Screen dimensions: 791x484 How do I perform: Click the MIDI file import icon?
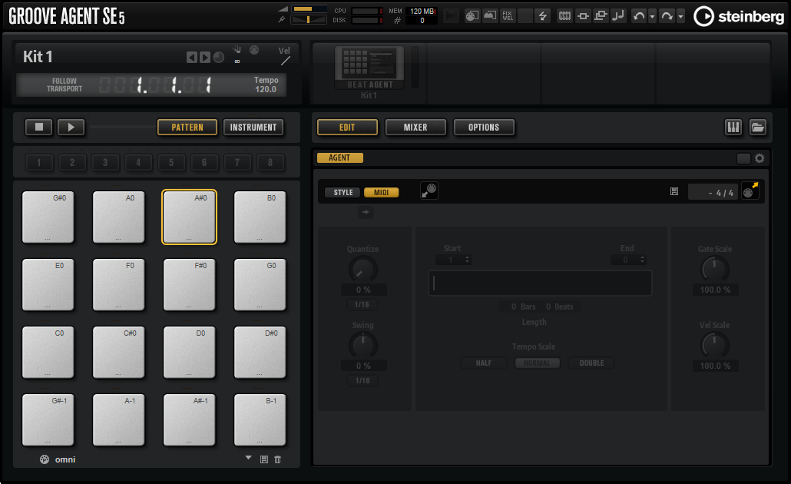(429, 191)
